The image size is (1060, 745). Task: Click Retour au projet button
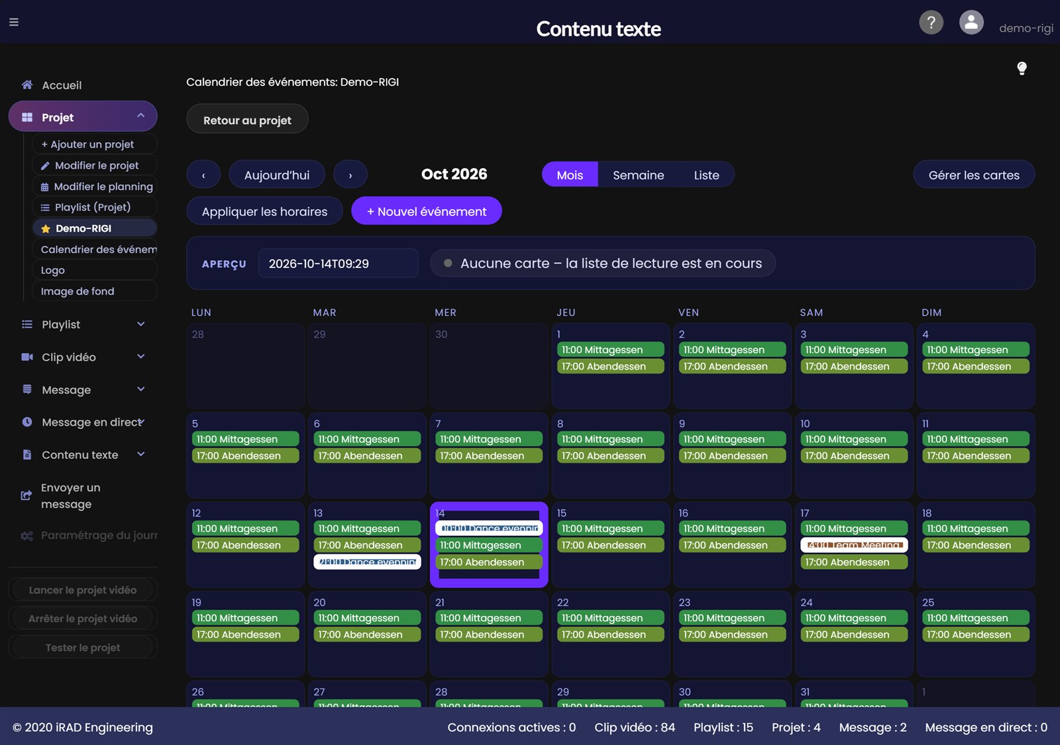coord(247,120)
